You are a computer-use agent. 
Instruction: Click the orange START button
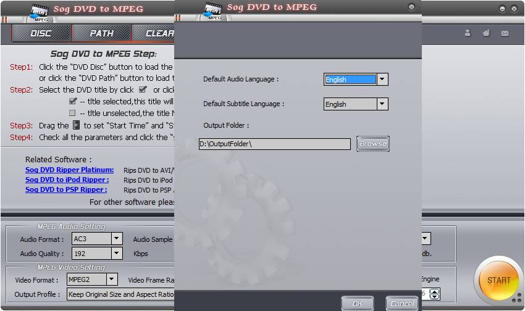[499, 280]
